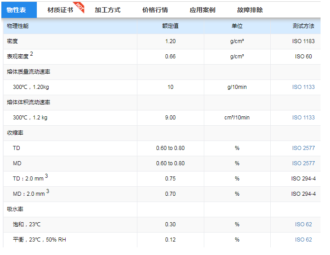Click footnote 3 beside TD : 2.0 mm

coord(47,176)
